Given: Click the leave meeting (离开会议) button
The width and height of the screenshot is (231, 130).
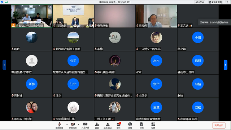Looking at the screenshot, I should 219,125.
